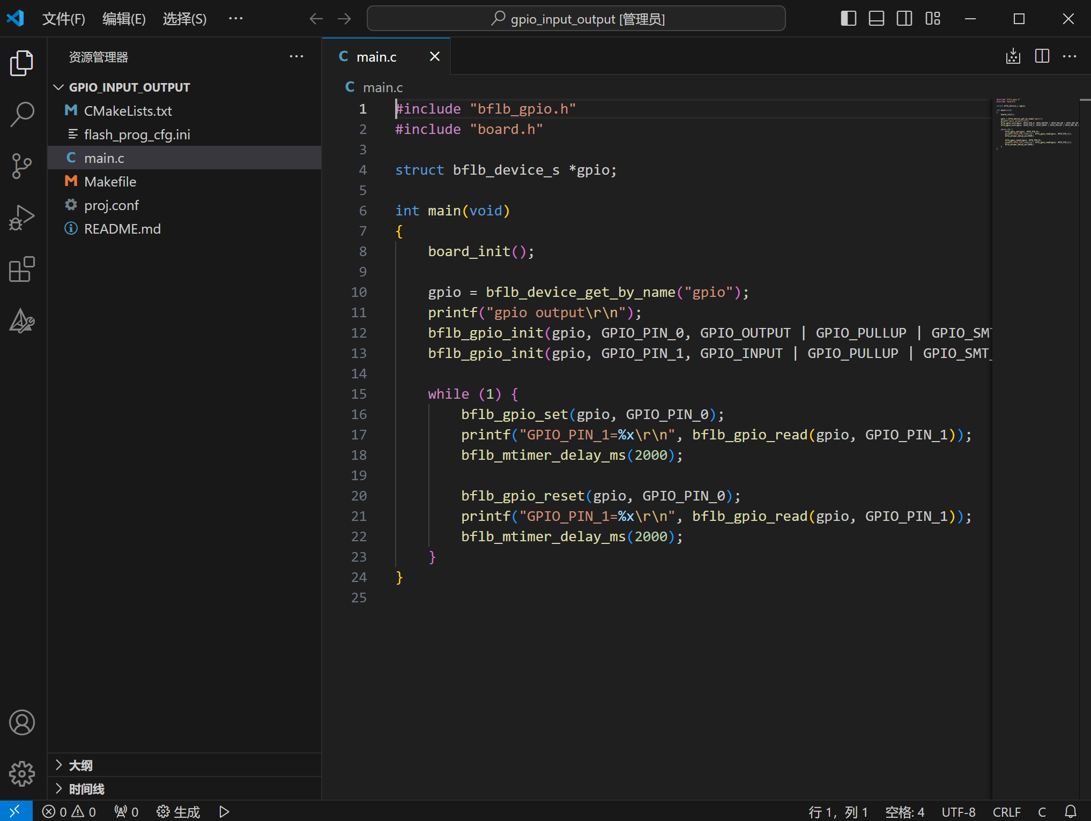
Task: Split the editor to the right
Action: [1042, 56]
